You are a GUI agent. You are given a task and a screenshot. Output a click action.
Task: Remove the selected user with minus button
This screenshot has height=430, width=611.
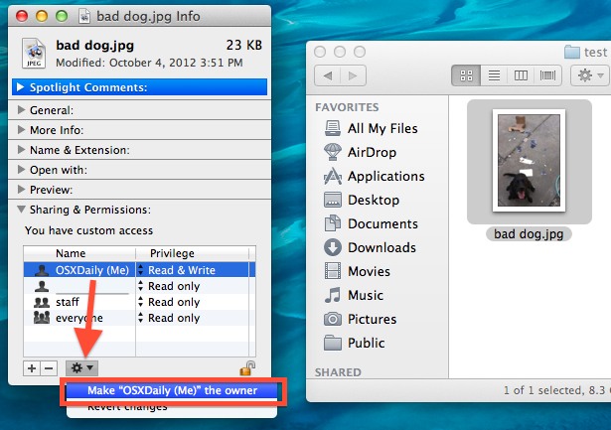(49, 368)
